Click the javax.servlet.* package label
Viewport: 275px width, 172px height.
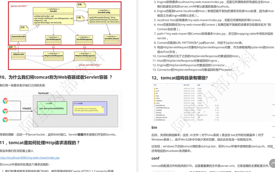(19, 6)
